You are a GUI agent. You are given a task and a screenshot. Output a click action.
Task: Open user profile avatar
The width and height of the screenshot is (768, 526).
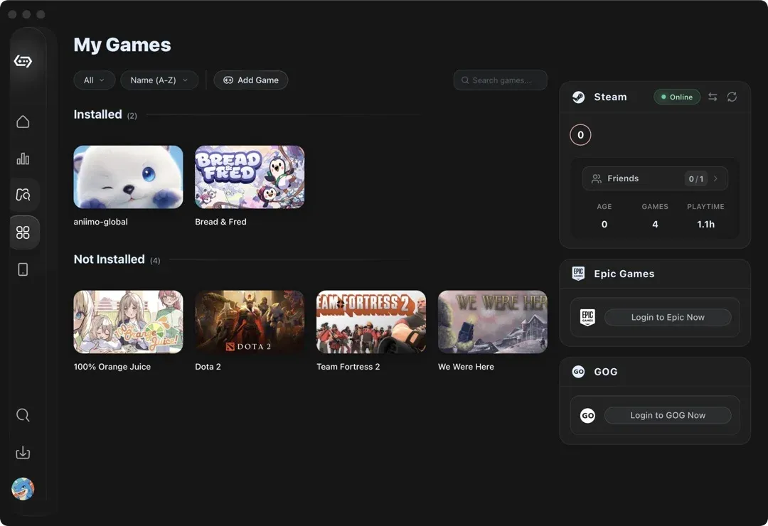[23, 489]
